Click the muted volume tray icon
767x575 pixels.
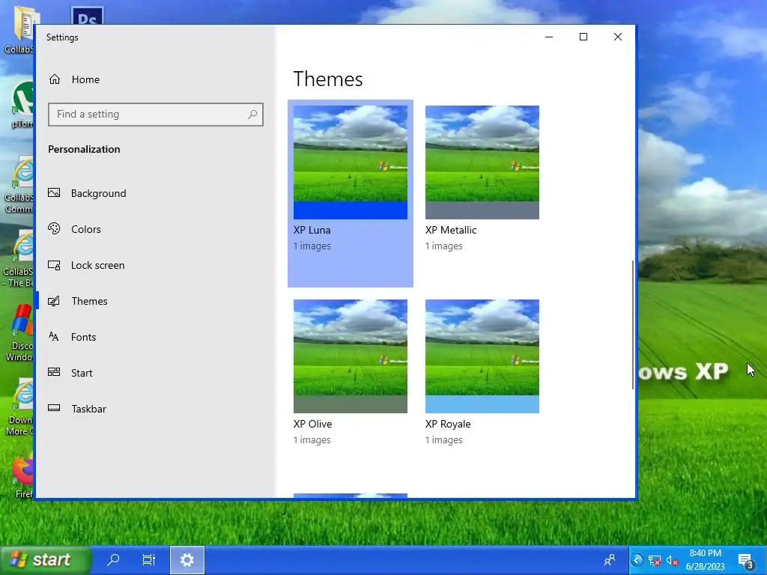click(x=672, y=560)
